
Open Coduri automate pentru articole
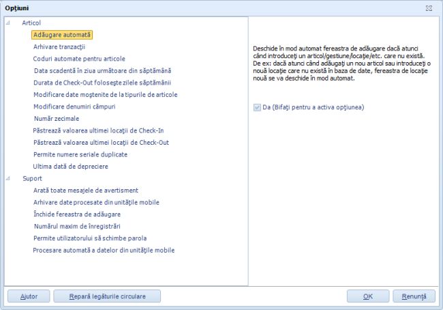79,59
